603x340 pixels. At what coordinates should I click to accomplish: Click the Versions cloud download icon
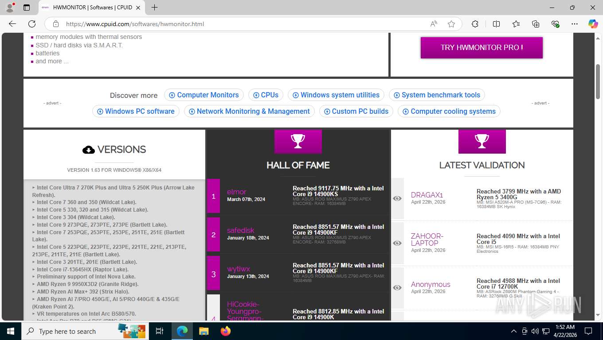click(x=89, y=150)
